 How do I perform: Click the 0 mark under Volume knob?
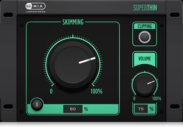coord(134,98)
